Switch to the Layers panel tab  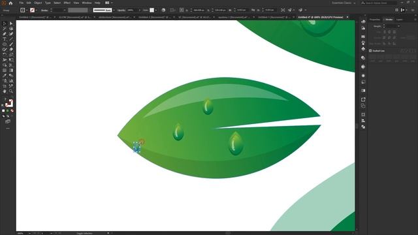coord(399,20)
